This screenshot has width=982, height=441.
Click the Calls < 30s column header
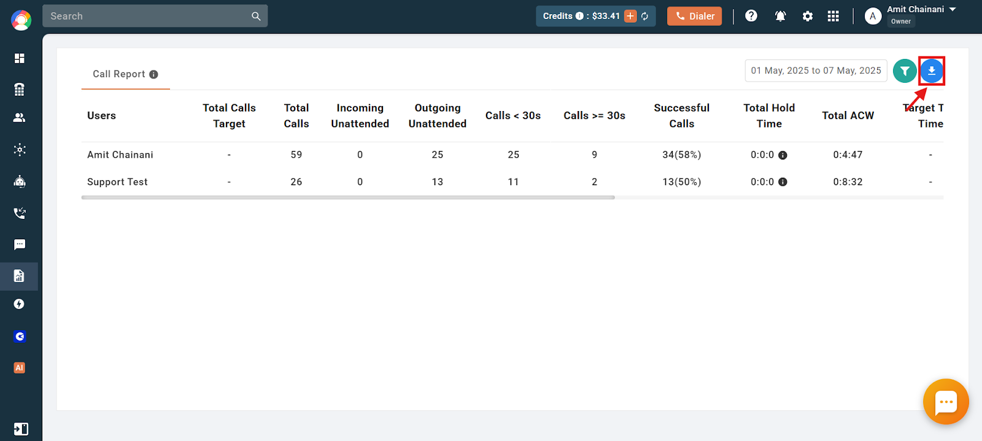click(513, 115)
